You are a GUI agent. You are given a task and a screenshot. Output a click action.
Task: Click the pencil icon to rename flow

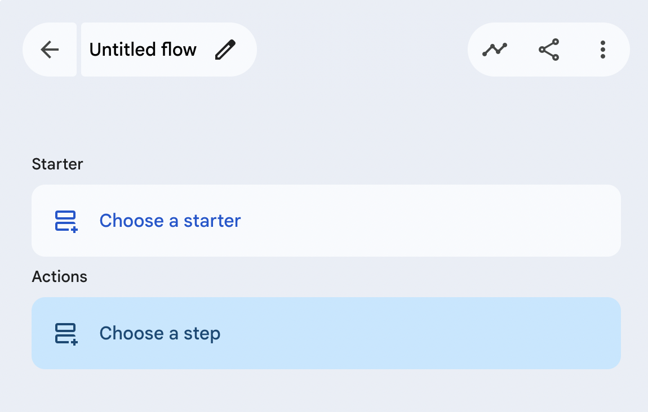[x=225, y=50]
